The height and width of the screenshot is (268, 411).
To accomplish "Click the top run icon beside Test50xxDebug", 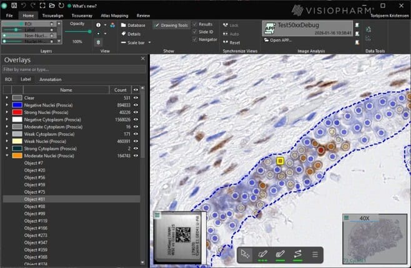I will tap(357, 25).
